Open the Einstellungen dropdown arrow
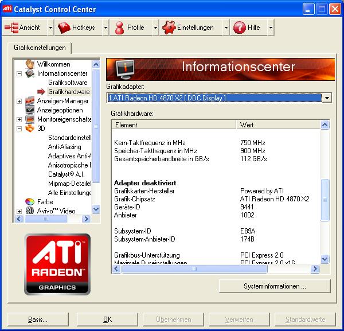The image size is (344, 331). click(226, 28)
